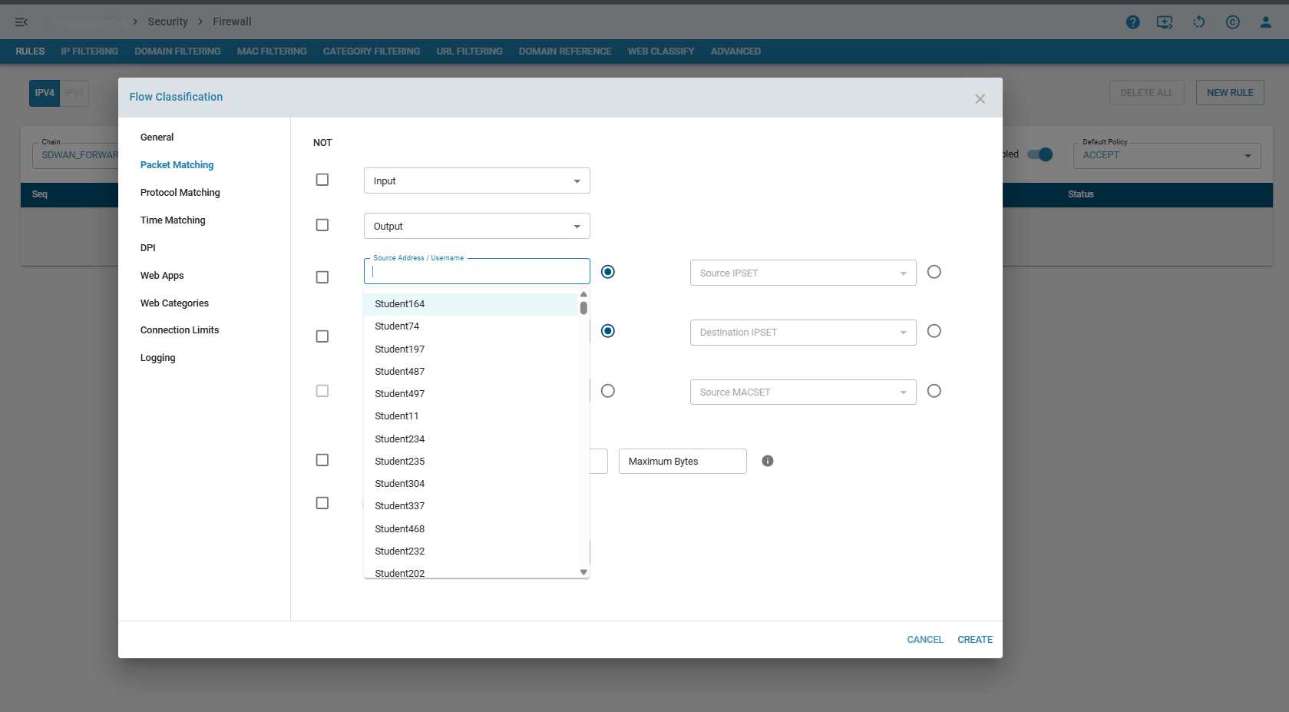Click the Maximum Bytes info icon
The height and width of the screenshot is (712, 1289).
(x=767, y=461)
